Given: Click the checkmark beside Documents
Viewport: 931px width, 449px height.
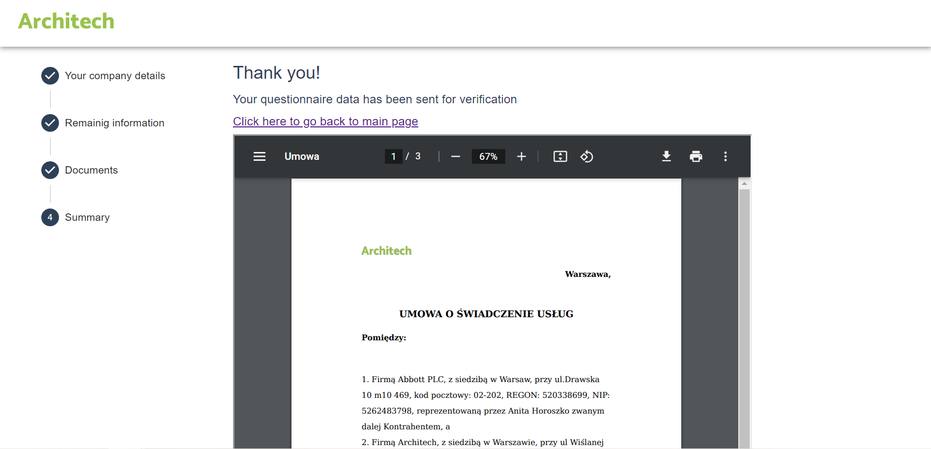Looking at the screenshot, I should point(50,170).
